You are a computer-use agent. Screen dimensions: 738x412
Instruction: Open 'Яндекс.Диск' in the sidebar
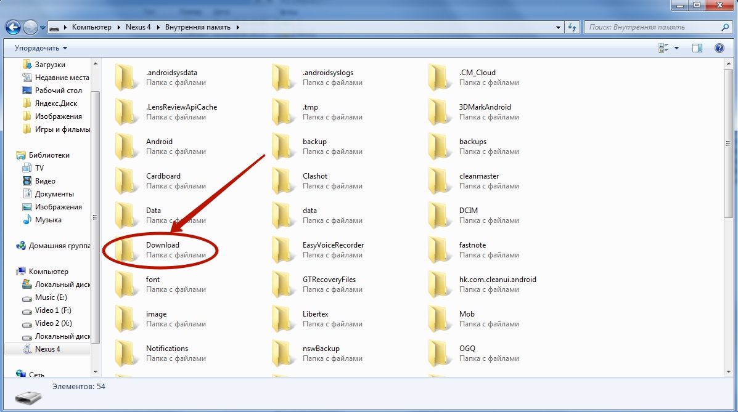click(x=56, y=103)
